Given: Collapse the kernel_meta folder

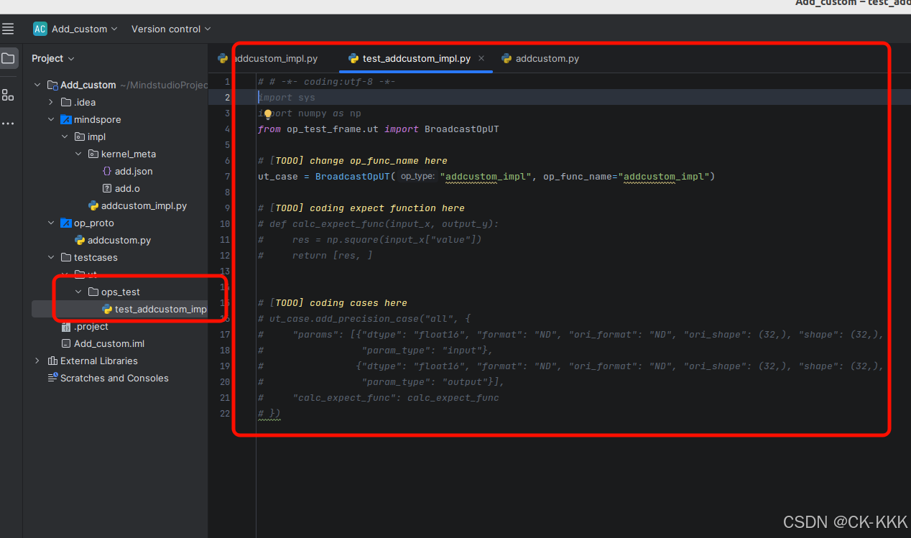Looking at the screenshot, I should (78, 154).
